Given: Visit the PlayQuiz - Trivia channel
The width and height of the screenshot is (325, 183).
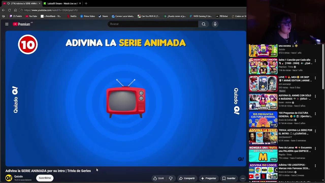Looking at the screenshot, I should tap(286, 67).
